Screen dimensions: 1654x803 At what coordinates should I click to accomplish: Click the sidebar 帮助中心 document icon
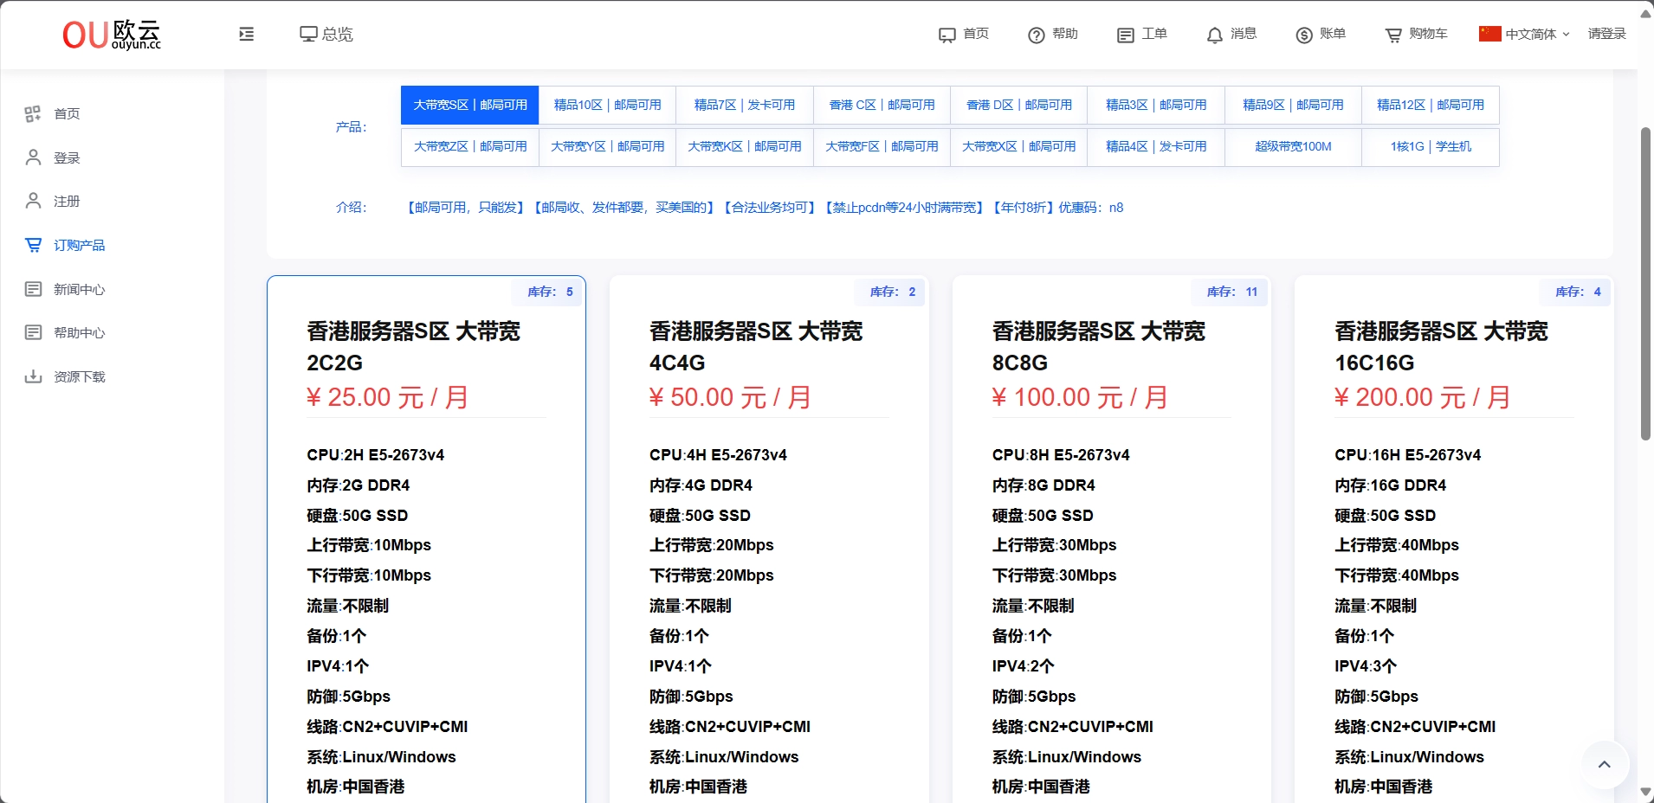click(x=33, y=332)
